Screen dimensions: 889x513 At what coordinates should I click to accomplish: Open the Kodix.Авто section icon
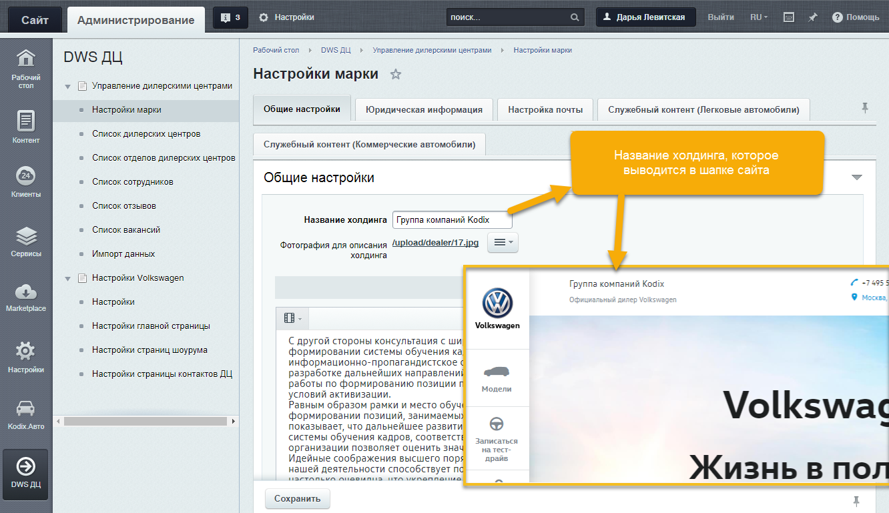pyautogui.click(x=25, y=414)
